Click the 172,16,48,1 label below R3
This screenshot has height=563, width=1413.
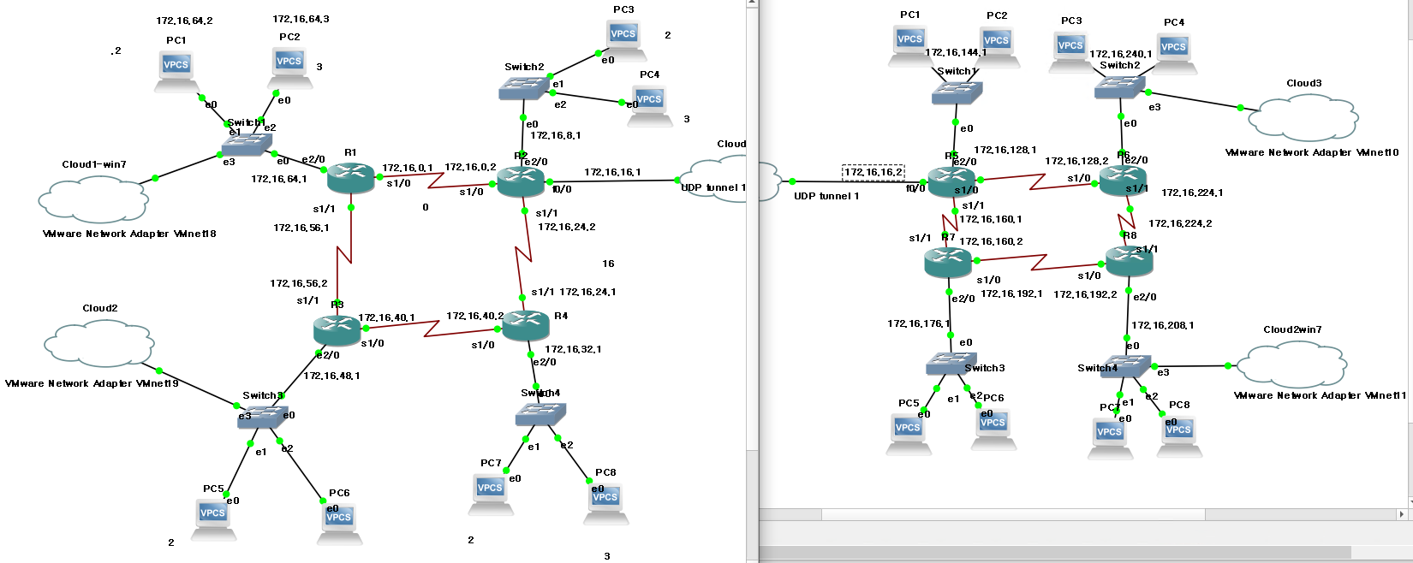click(331, 376)
